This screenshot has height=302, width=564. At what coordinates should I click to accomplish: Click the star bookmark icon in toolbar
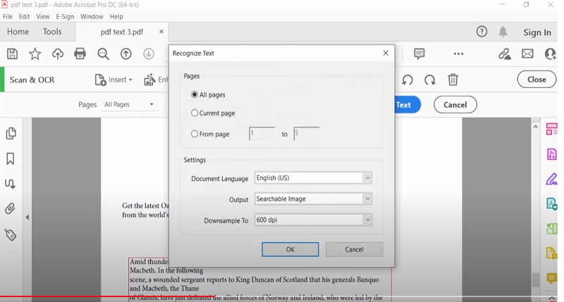click(35, 54)
